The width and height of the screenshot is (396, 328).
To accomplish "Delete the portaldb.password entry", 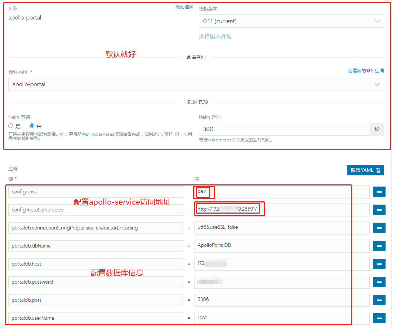I will tap(379, 282).
